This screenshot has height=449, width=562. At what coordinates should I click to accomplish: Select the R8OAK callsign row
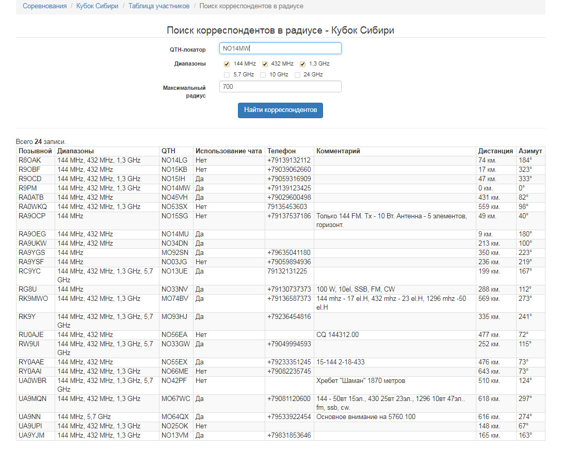tap(29, 161)
